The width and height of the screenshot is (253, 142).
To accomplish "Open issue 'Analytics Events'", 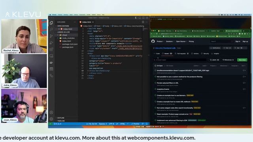I will pyautogui.click(x=163, y=89).
